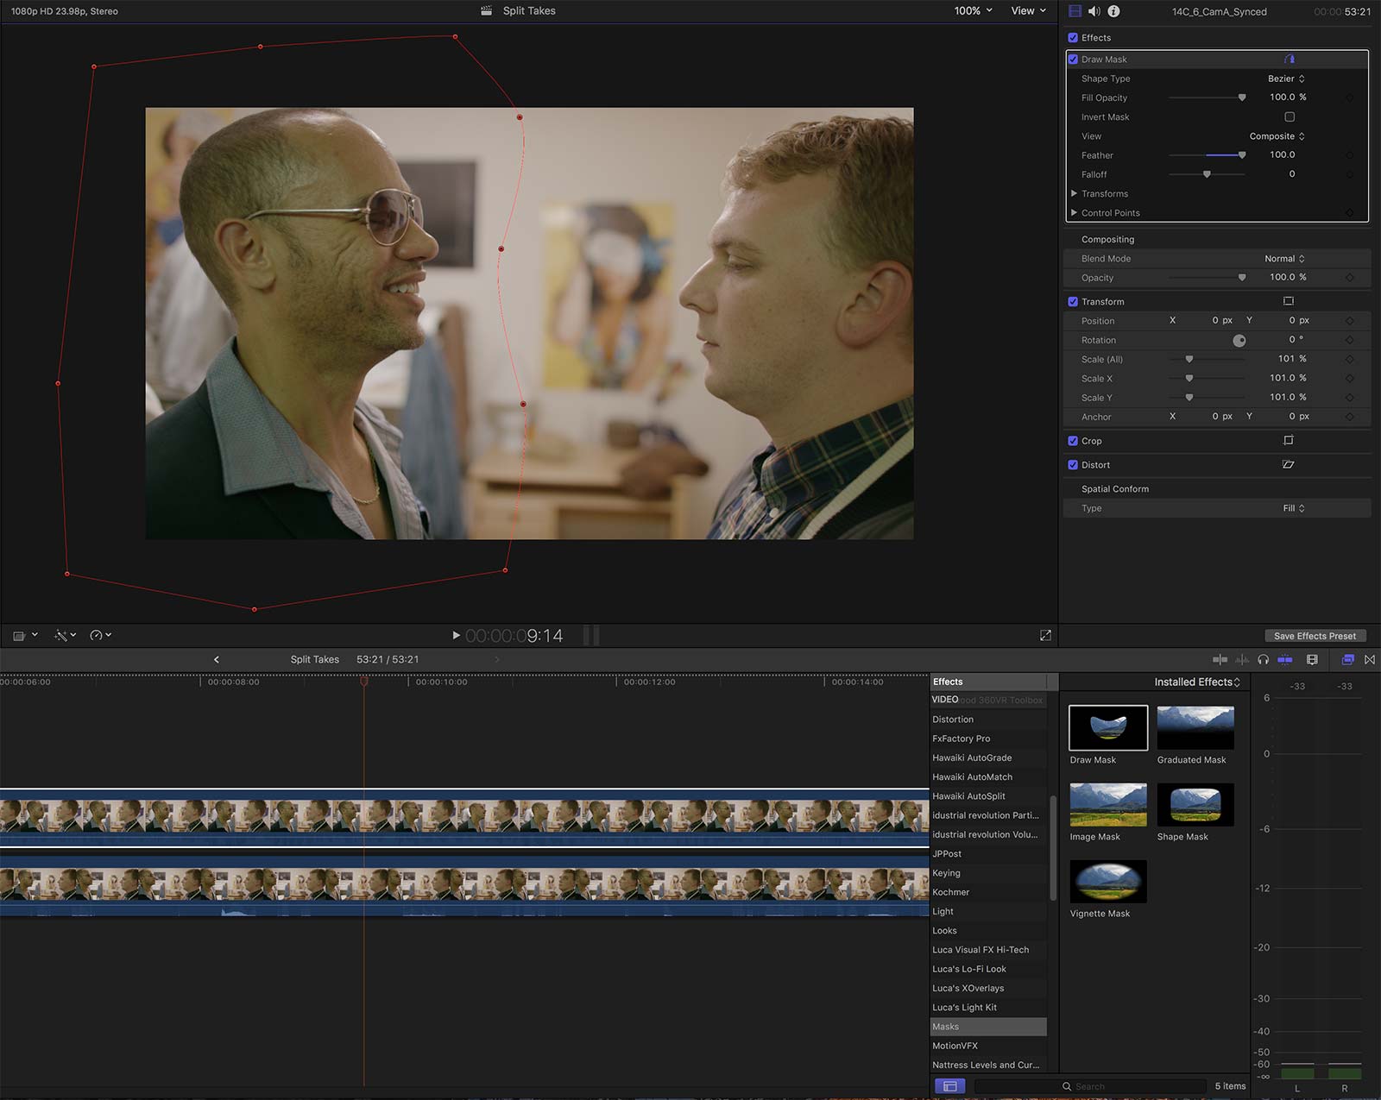Open the Shape Type Bezier dropdown

pyautogui.click(x=1286, y=79)
